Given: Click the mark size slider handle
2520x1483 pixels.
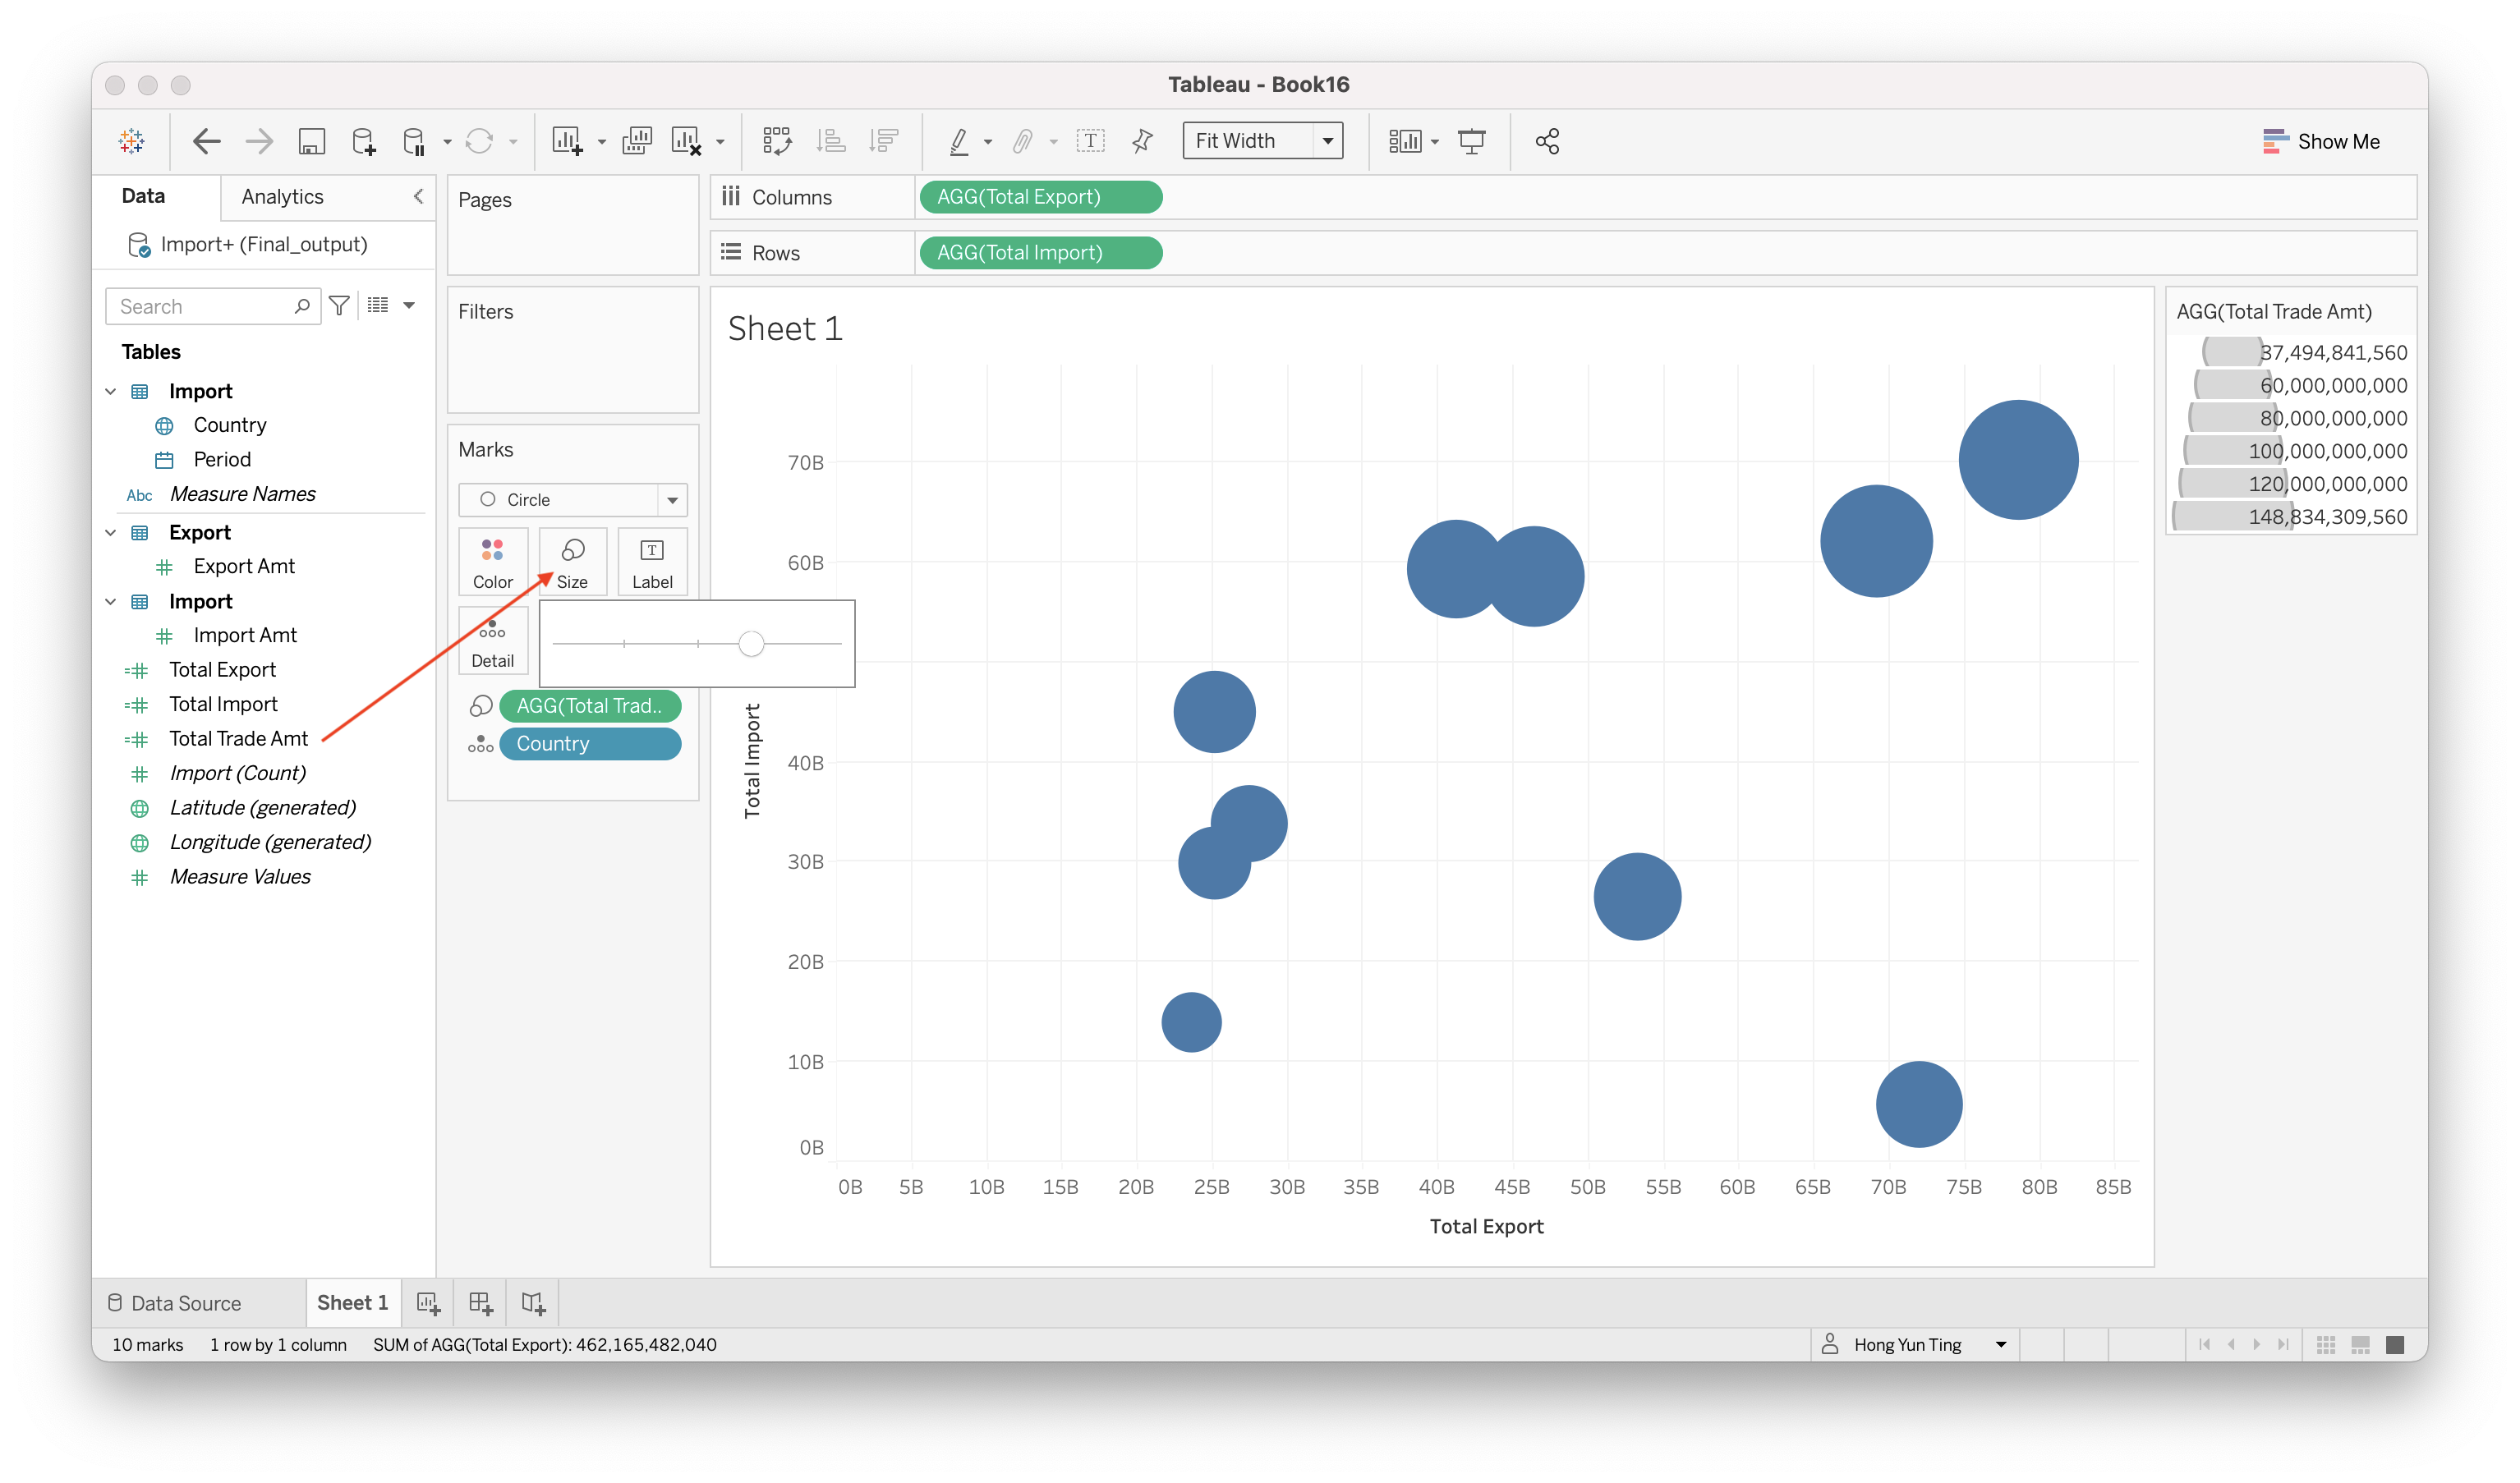Looking at the screenshot, I should (x=751, y=644).
